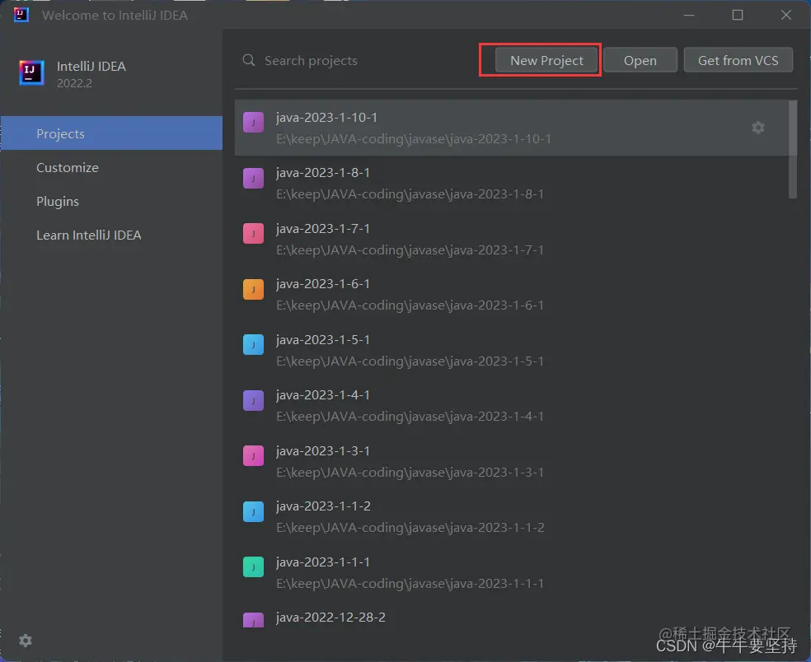Click the Open button
This screenshot has height=662, width=811.
[x=640, y=60]
